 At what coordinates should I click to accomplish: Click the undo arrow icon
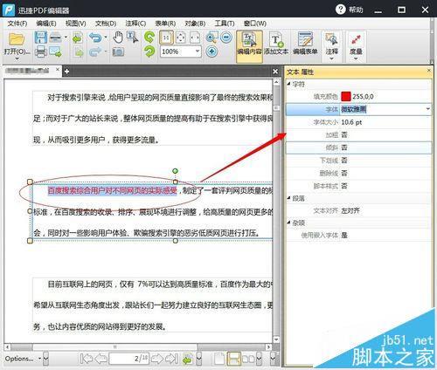95,38
